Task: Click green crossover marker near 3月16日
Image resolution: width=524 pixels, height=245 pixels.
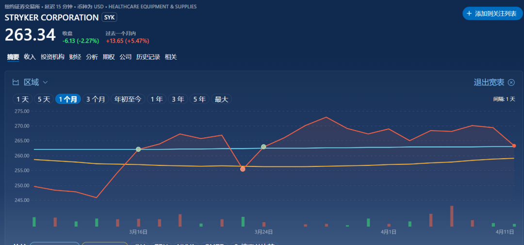Action: [x=138, y=149]
